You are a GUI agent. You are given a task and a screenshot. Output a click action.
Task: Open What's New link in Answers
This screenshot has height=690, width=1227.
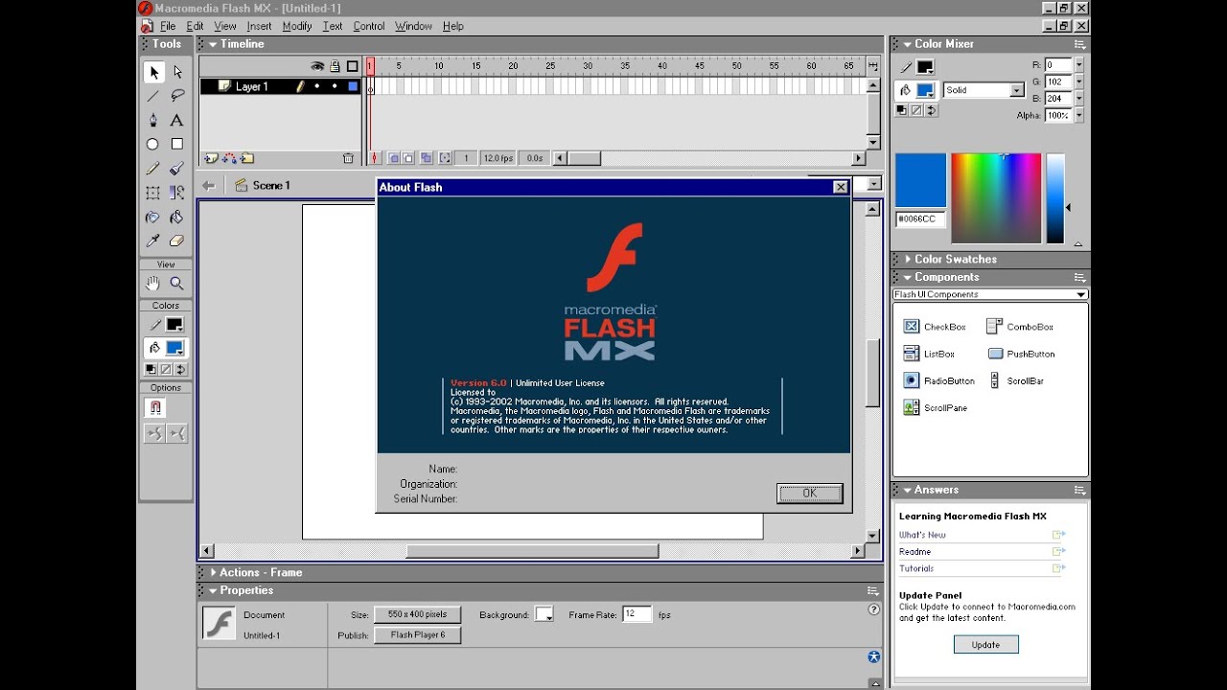[x=922, y=535]
